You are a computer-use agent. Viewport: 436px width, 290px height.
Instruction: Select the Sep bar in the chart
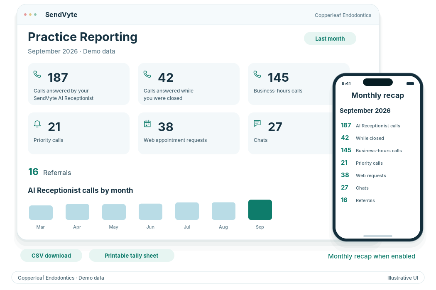pyautogui.click(x=260, y=210)
